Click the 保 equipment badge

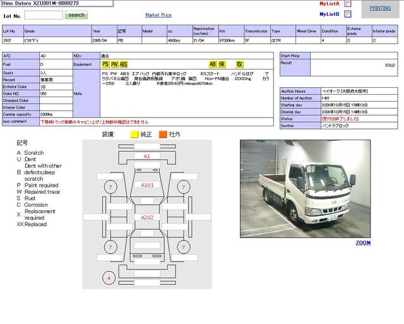coord(223,64)
